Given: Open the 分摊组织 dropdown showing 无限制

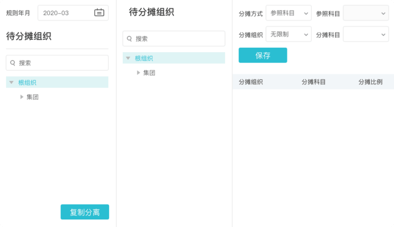Looking at the screenshot, I should point(288,34).
